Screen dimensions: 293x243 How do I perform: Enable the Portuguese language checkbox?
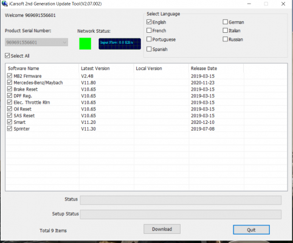(x=149, y=39)
